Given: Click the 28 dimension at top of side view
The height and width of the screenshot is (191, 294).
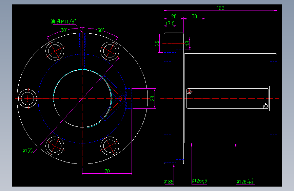Looking at the screenshot, I should [x=174, y=16].
